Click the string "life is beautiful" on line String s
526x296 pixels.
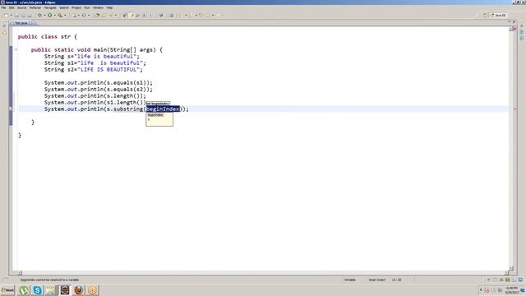tap(105, 57)
